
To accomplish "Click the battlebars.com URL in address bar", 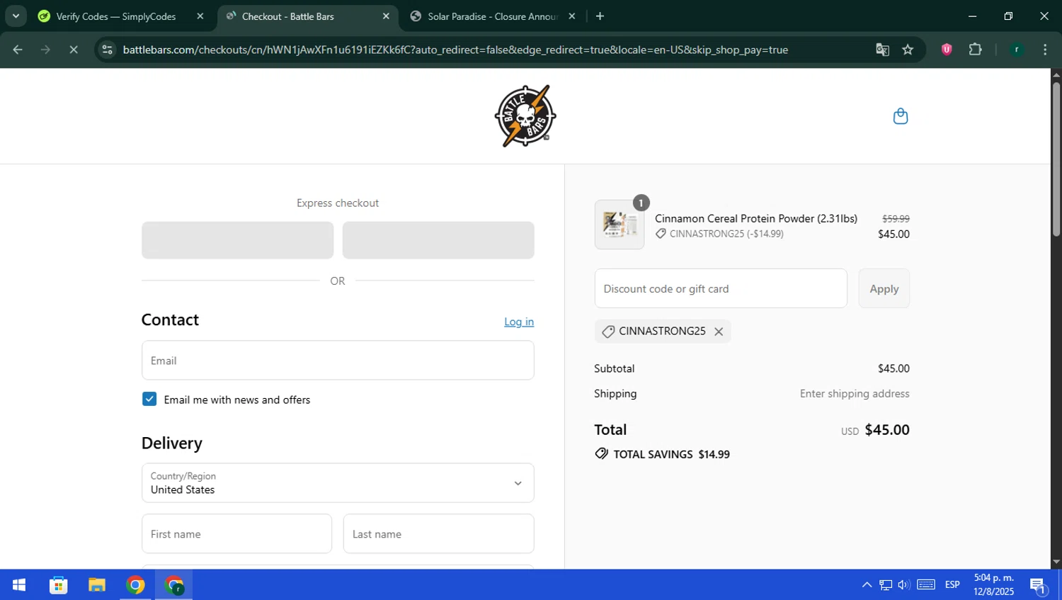I will click(x=455, y=50).
